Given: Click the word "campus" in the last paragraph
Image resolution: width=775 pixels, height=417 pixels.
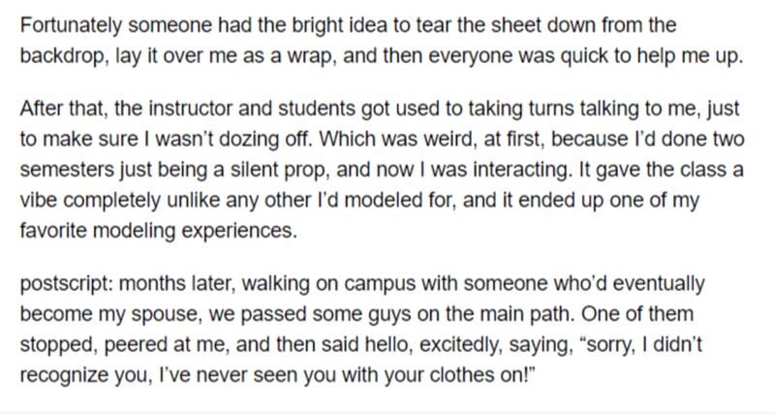Looking at the screenshot, I should point(380,284).
